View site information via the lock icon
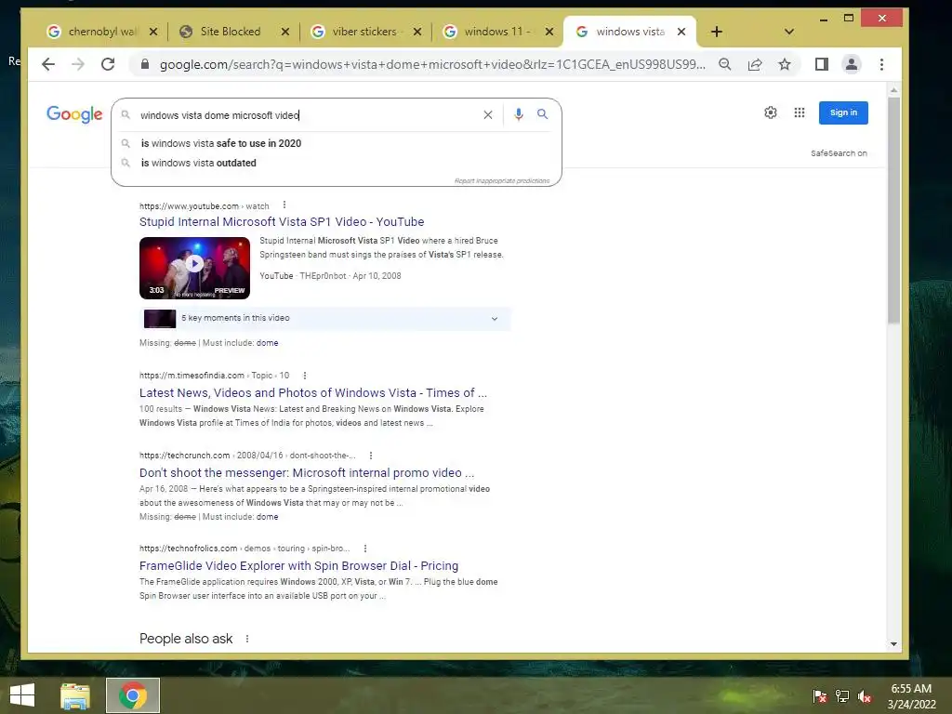This screenshot has height=714, width=952. point(144,64)
